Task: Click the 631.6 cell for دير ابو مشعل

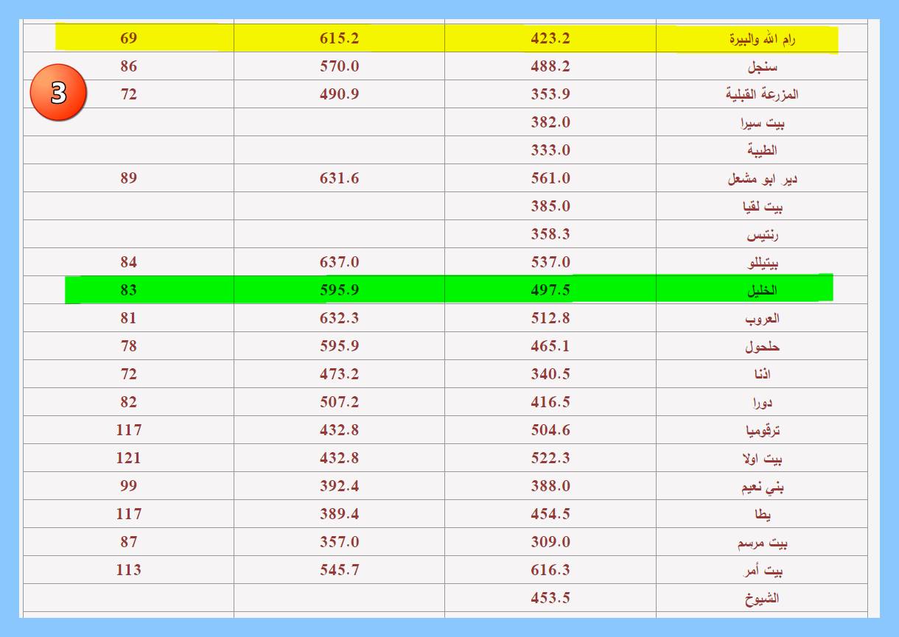Action: pyautogui.click(x=339, y=178)
